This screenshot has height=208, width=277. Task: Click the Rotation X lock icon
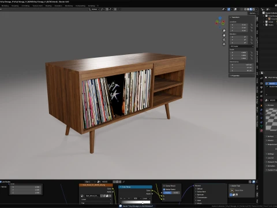coord(252,37)
